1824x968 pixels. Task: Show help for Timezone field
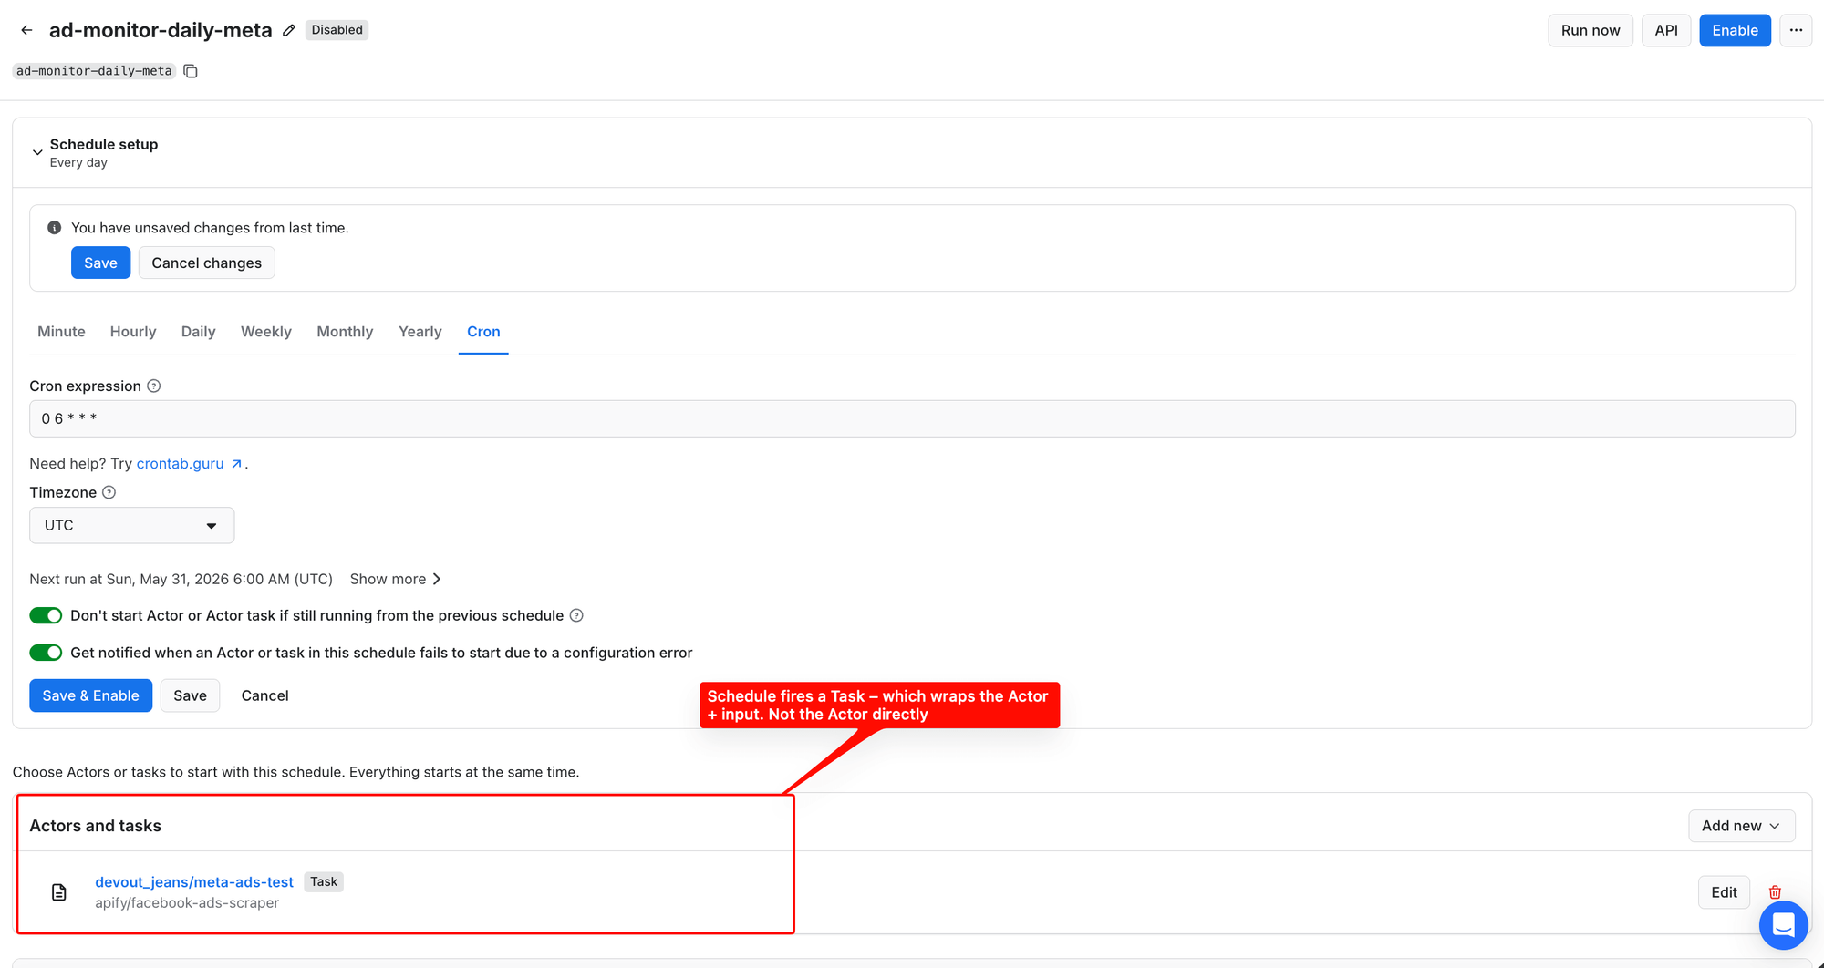[x=109, y=492]
